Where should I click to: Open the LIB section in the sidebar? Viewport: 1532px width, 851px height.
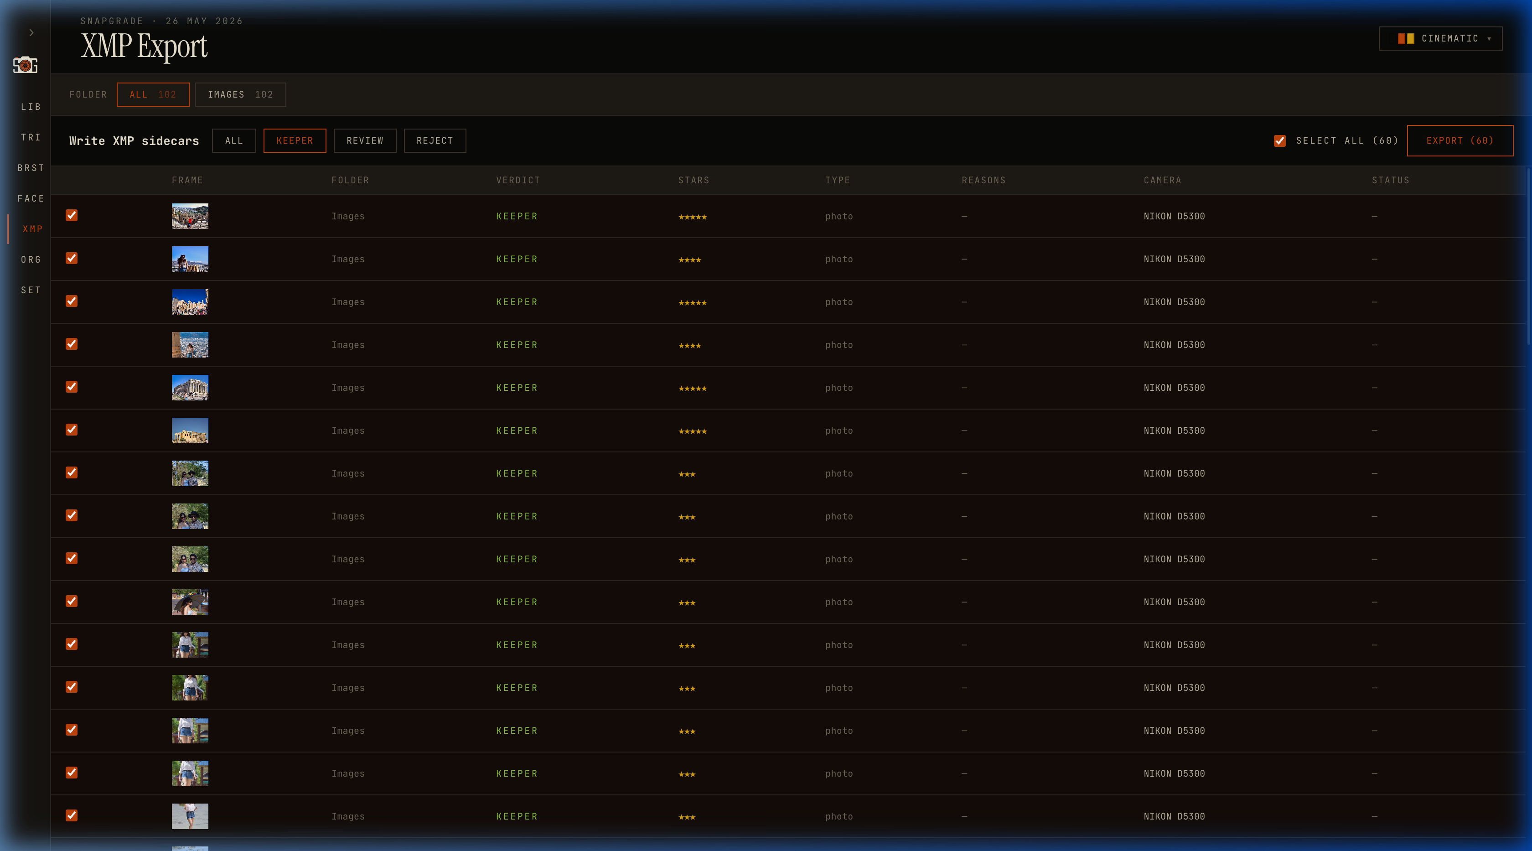pos(31,107)
